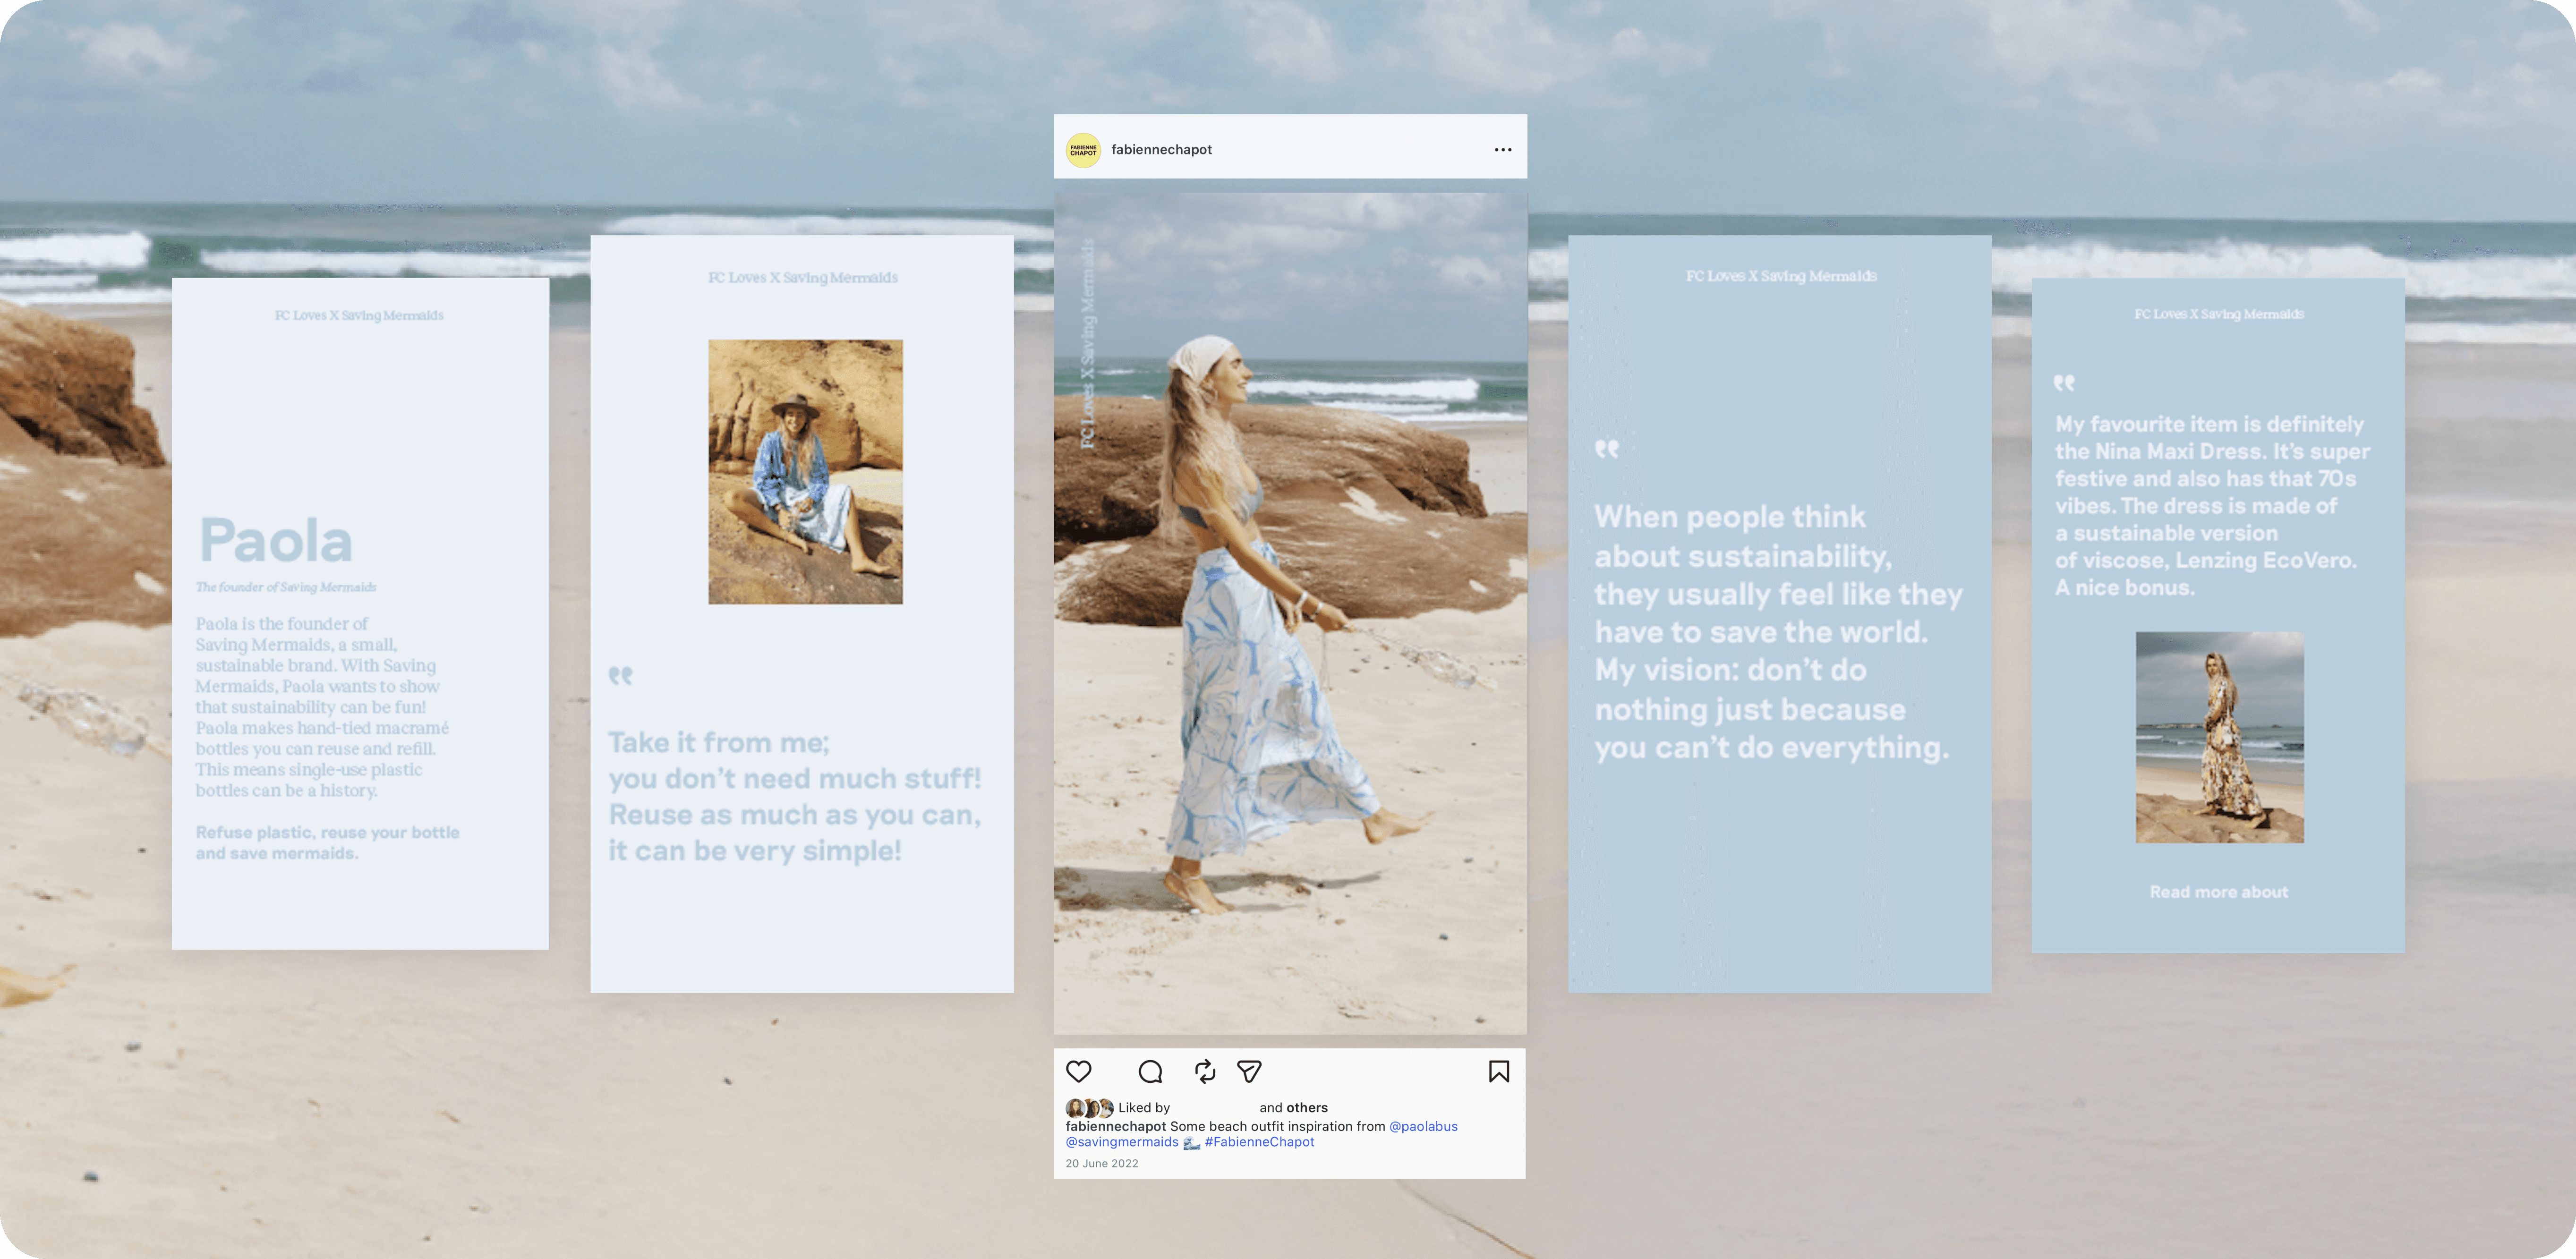Open the main beach photo of woman walking
The height and width of the screenshot is (1259, 2576).
pos(1290,612)
